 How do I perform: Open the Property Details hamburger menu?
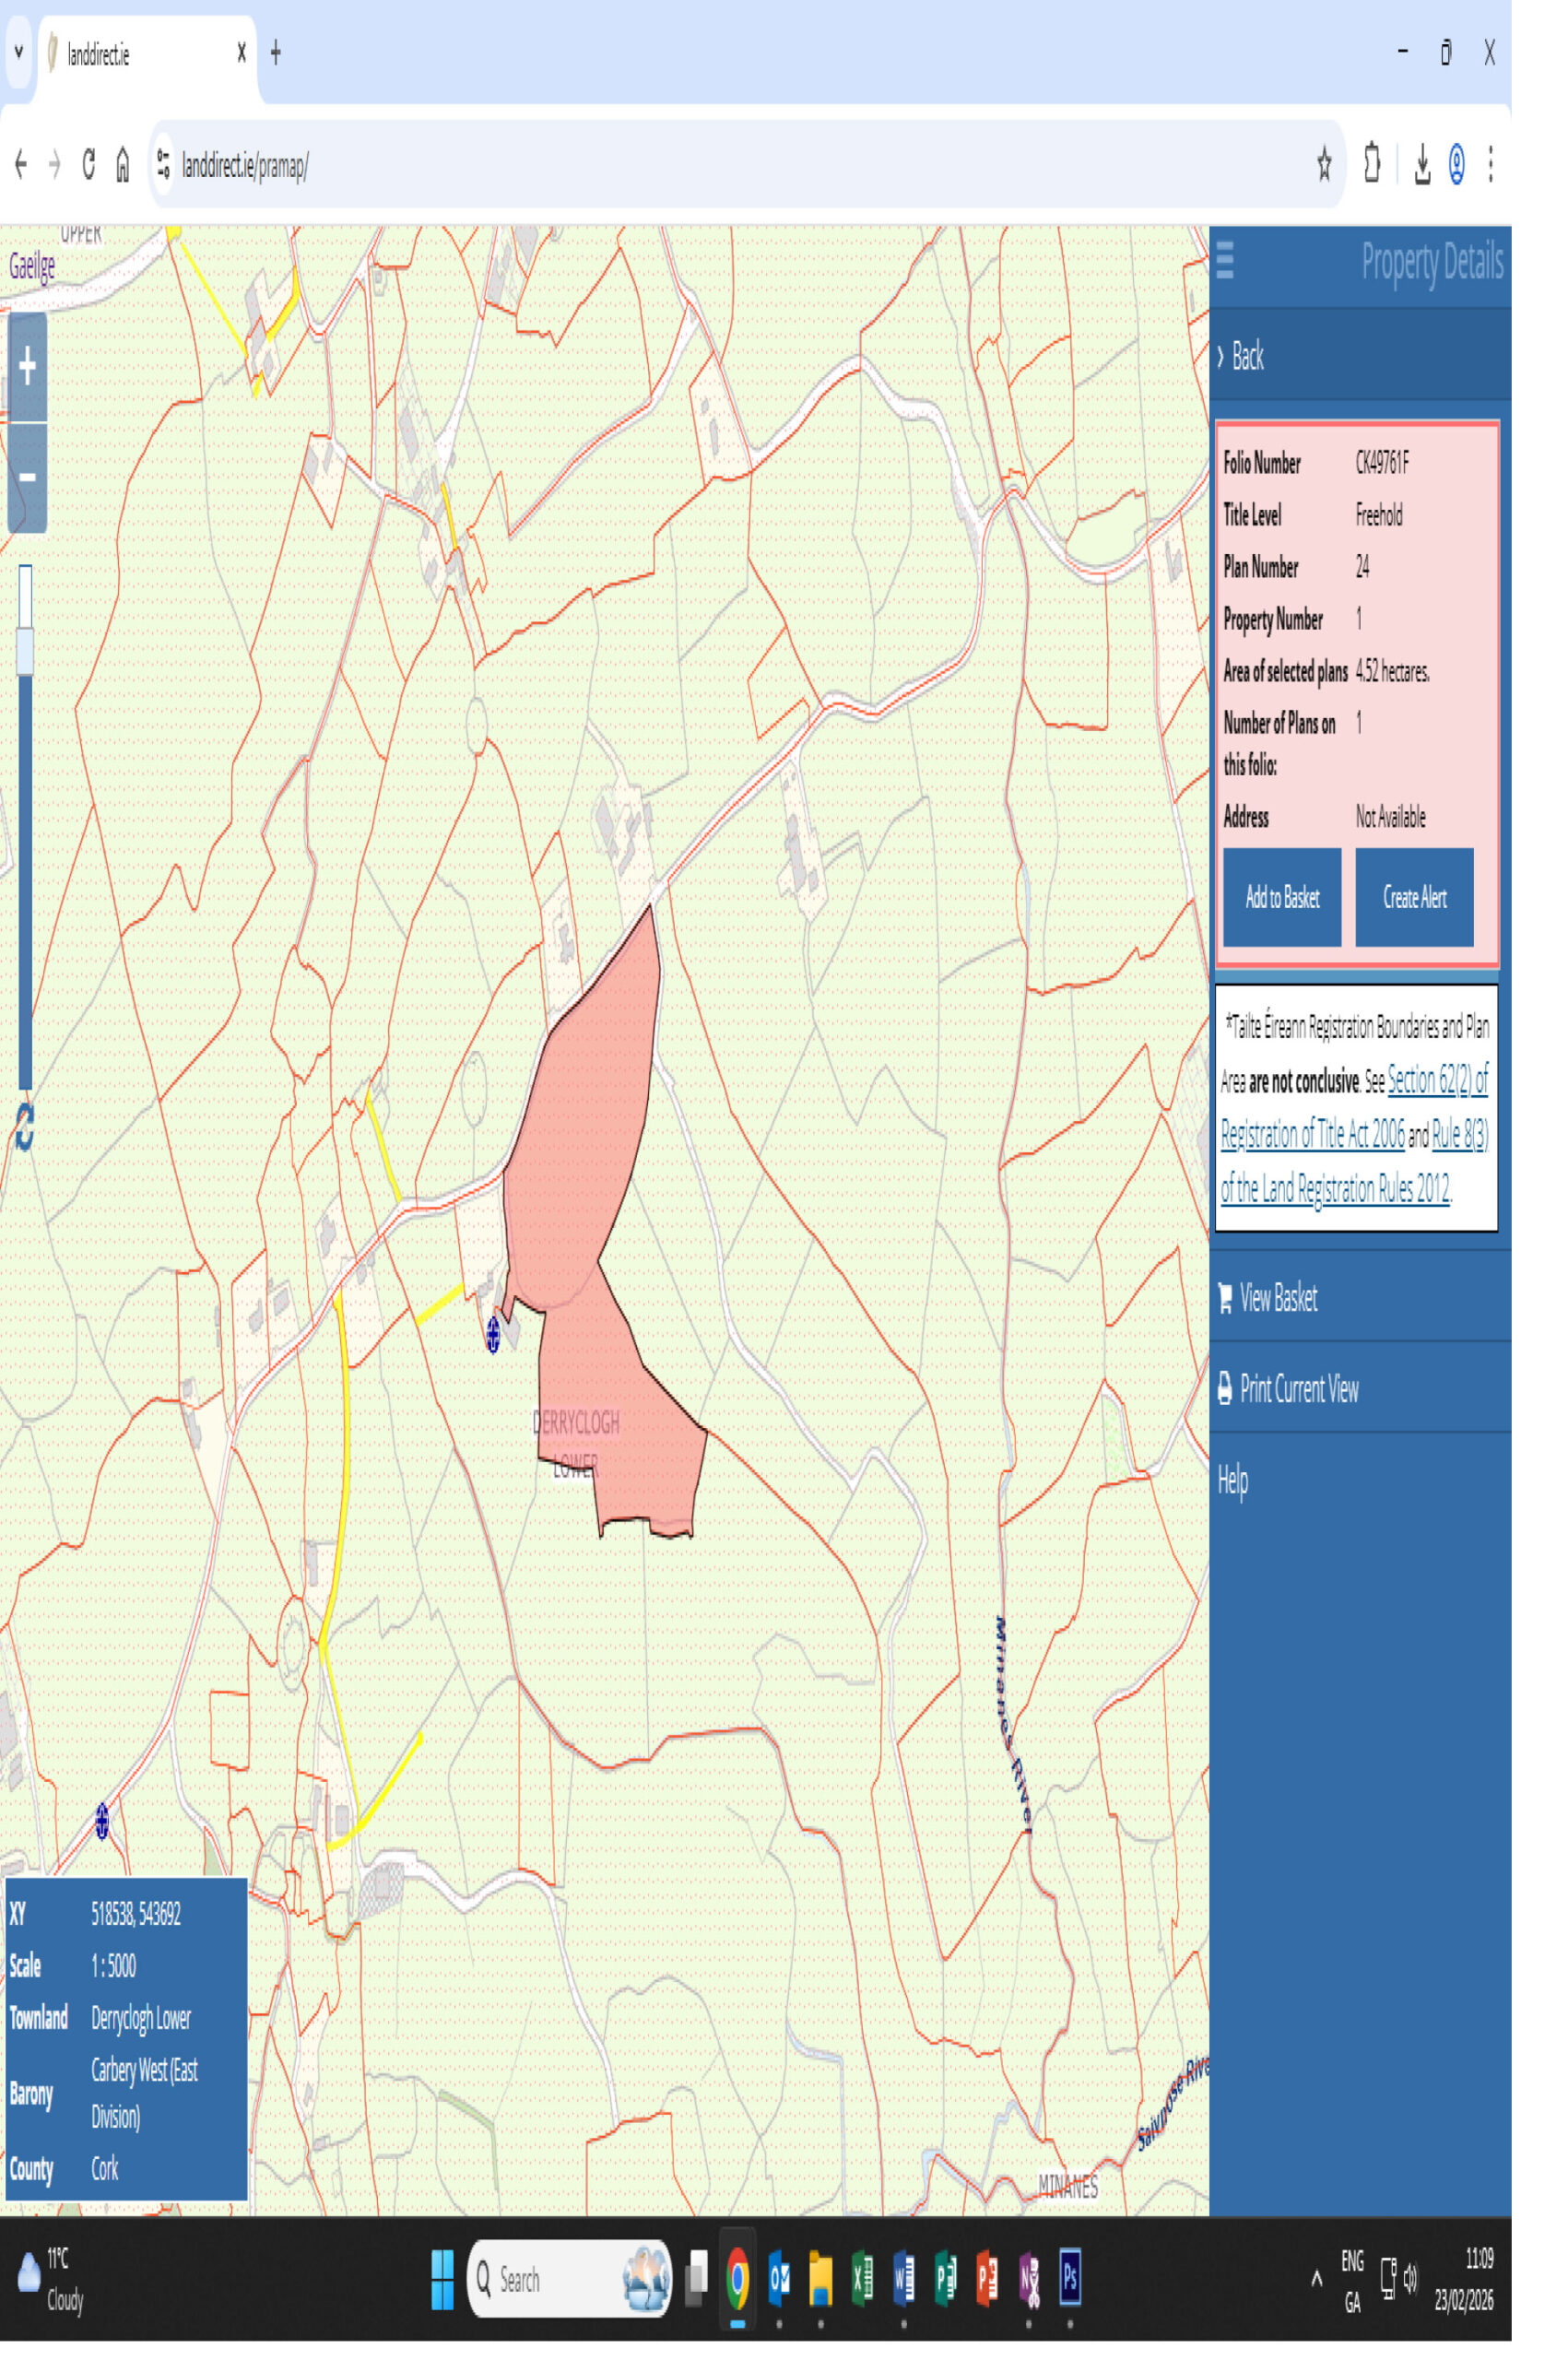click(1225, 262)
